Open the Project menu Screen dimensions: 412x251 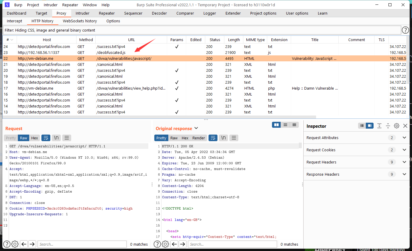tap(33, 5)
